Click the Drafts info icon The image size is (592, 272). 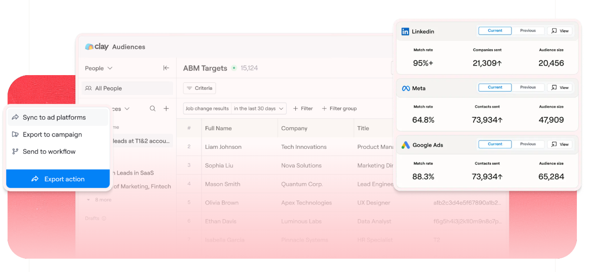tap(104, 218)
